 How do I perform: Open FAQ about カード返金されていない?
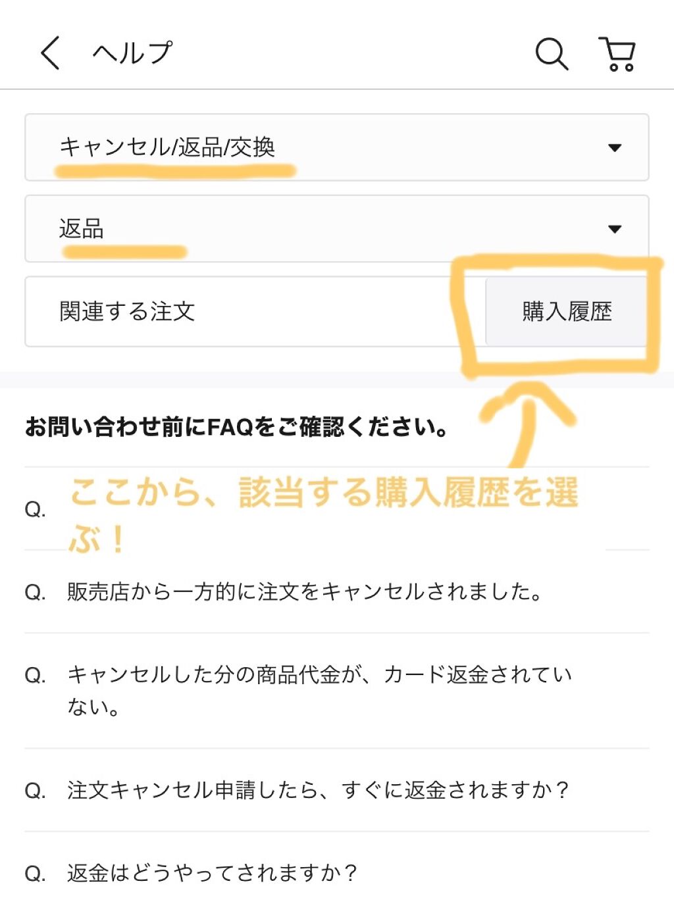(x=320, y=690)
